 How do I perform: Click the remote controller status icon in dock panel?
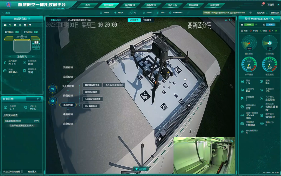(15, 25)
